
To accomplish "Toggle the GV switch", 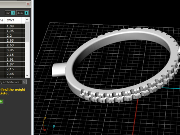I will tap(10, 13).
